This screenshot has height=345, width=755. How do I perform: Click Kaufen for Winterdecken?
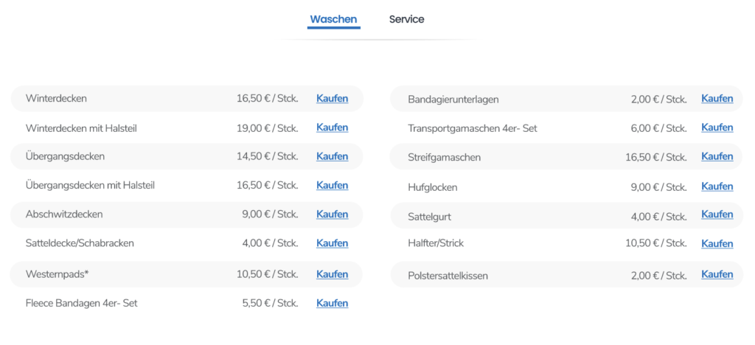point(332,98)
